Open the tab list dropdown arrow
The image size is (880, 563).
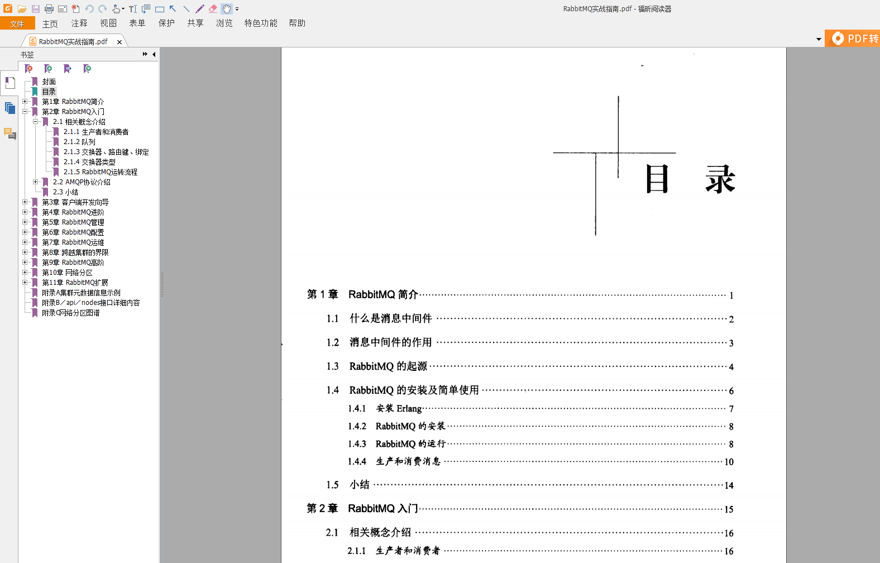819,40
